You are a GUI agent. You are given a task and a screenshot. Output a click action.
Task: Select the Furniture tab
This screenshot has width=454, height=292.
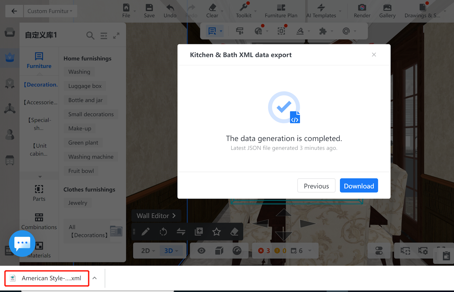[39, 61]
